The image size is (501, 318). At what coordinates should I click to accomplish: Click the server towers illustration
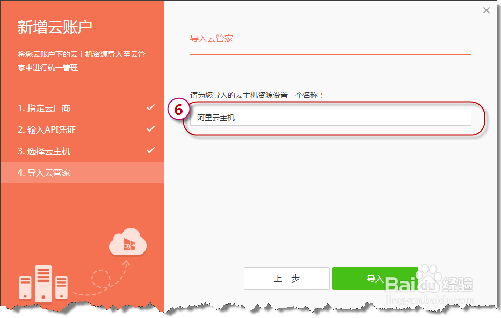(43, 283)
